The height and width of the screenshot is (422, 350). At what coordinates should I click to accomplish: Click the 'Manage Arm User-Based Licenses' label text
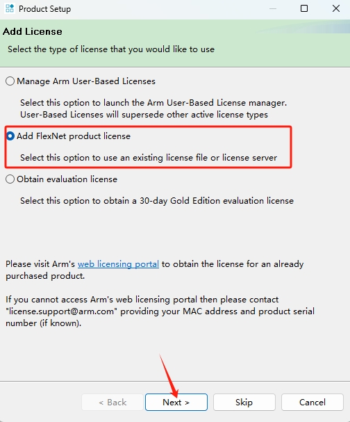tap(86, 81)
